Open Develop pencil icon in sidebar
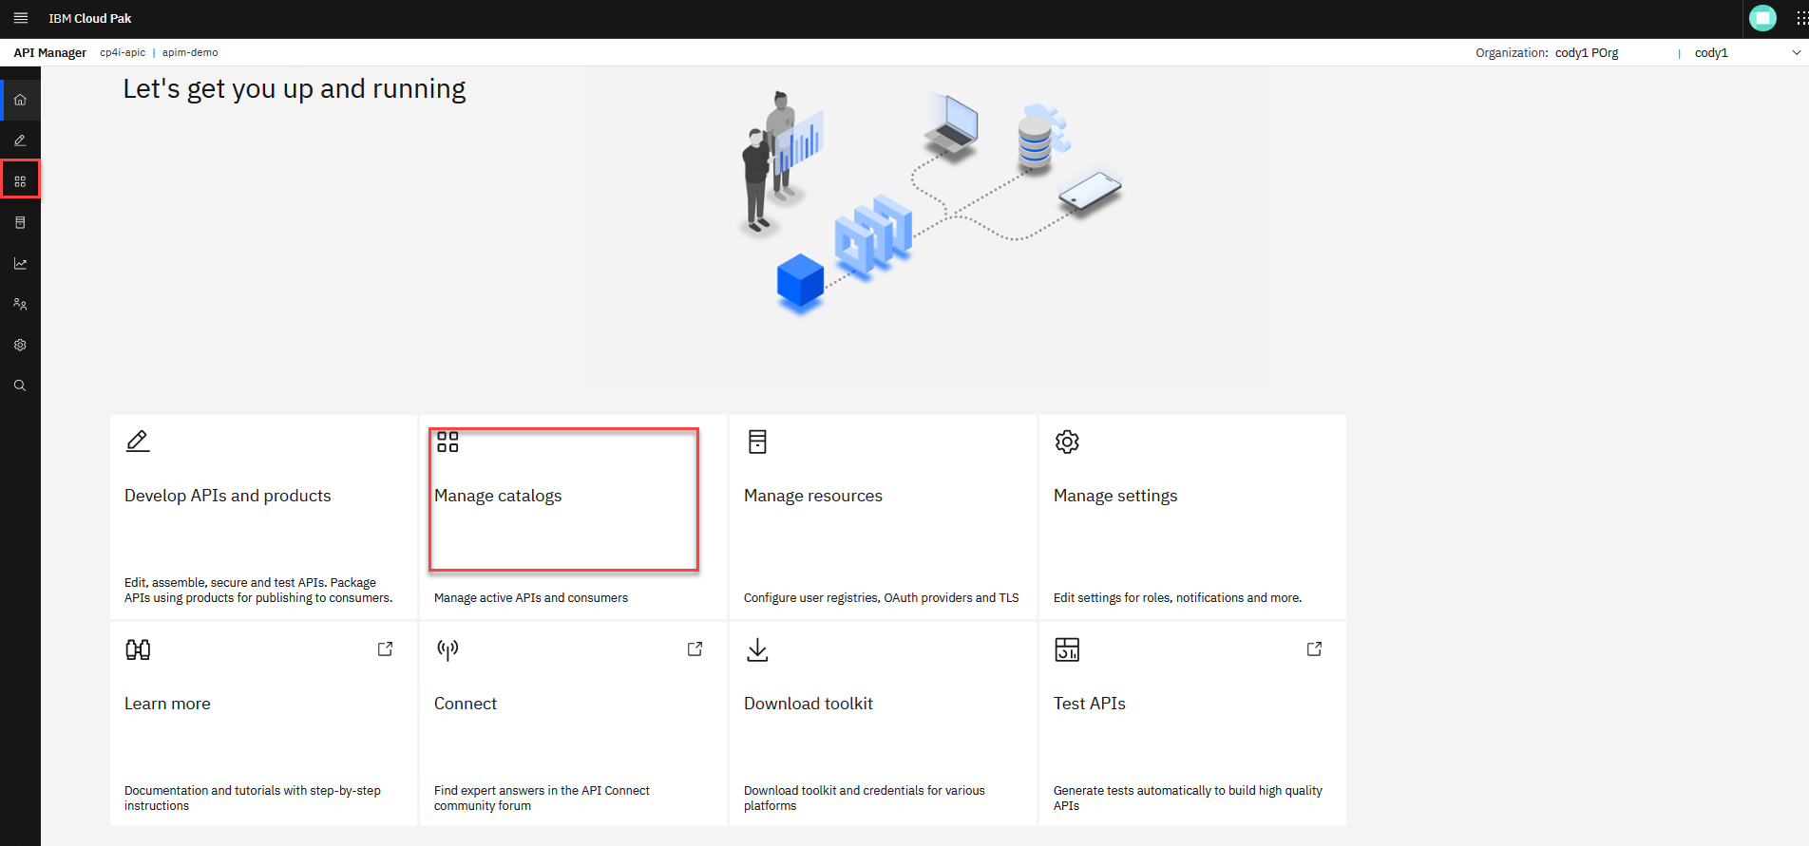This screenshot has height=846, width=1809. click(20, 141)
